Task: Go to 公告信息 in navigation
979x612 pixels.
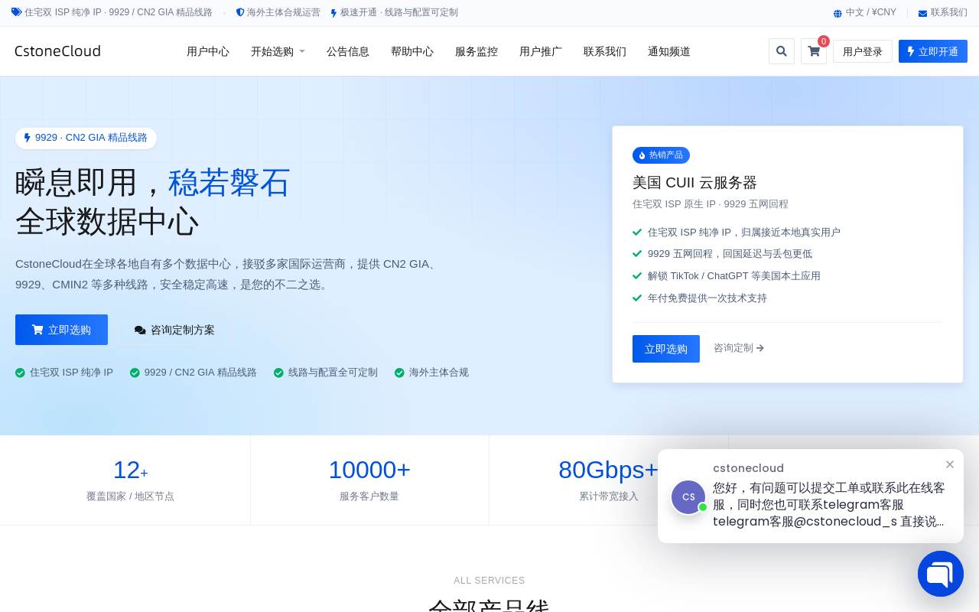Action: 348,51
